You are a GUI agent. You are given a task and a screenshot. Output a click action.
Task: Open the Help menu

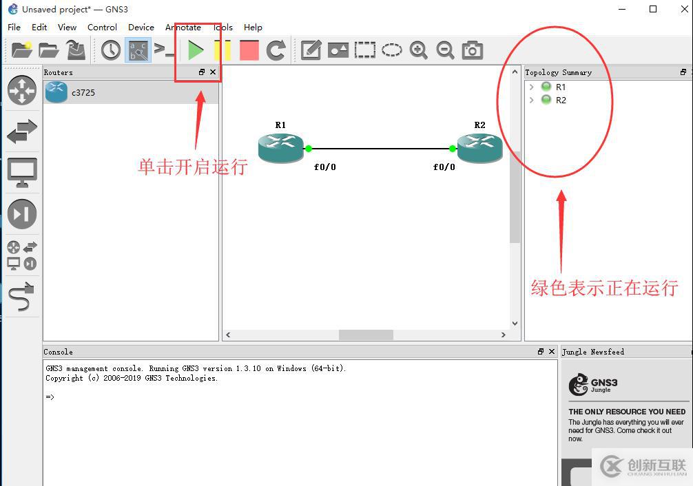tap(253, 28)
